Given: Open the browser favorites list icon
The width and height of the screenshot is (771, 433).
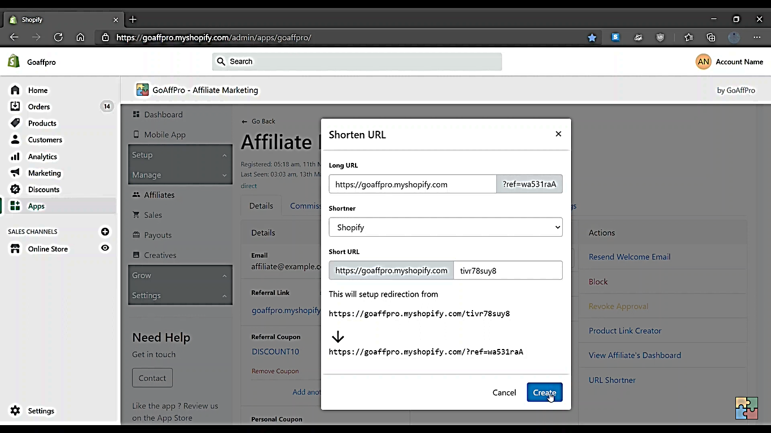Looking at the screenshot, I should click(x=689, y=37).
